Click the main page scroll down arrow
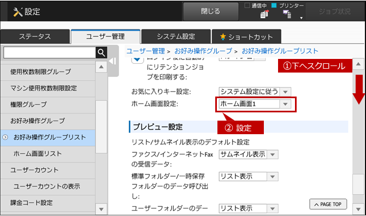The image size is (366, 216). click(x=358, y=209)
